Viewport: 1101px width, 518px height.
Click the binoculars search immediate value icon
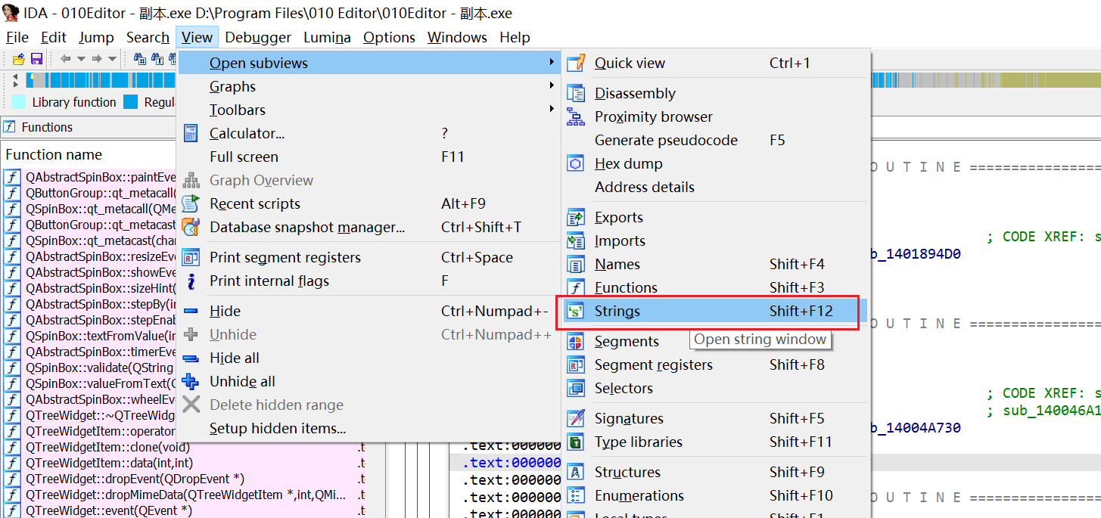pos(140,59)
